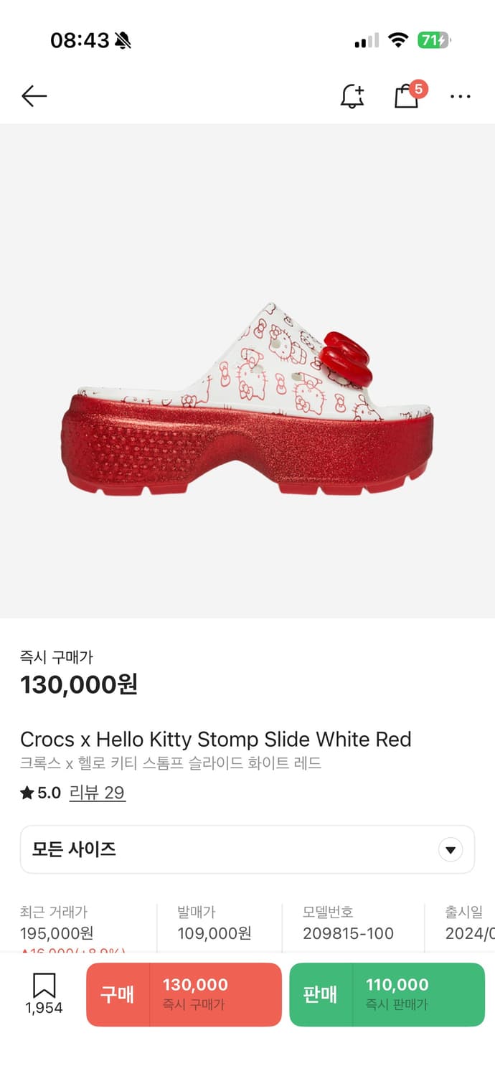495x1076 pixels.
Task: Tap the muted bell icon beside the clock
Action: click(x=123, y=41)
